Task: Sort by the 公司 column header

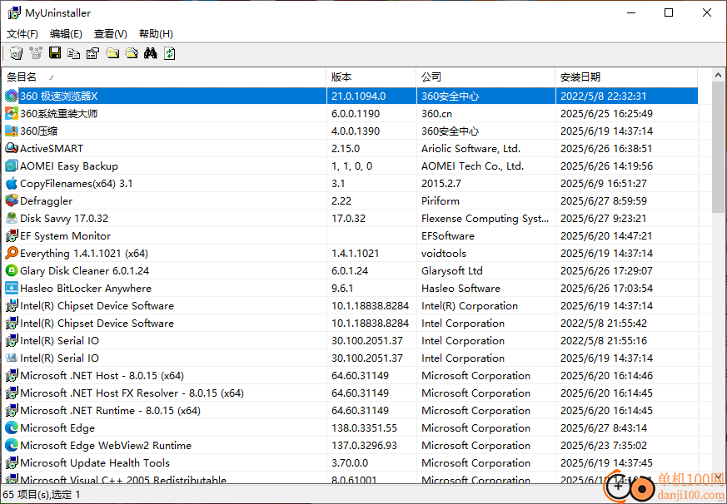Action: 485,77
